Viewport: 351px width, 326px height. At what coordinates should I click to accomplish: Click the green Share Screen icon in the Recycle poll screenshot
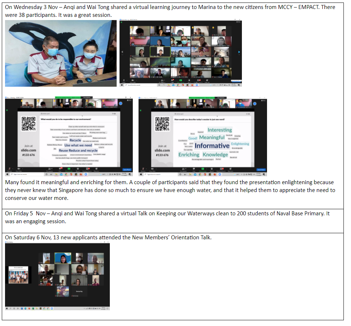pyautogui.click(x=69, y=169)
